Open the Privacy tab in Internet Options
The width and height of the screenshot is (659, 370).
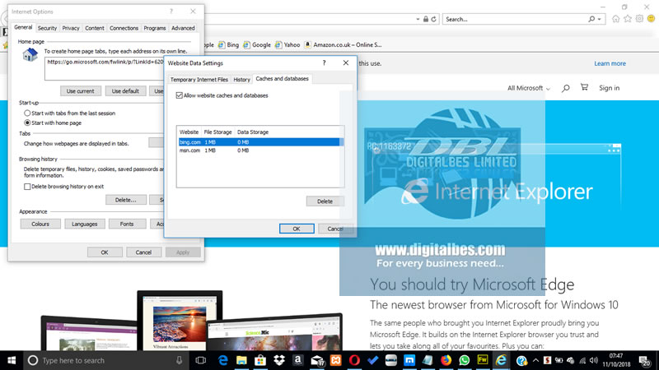71,28
